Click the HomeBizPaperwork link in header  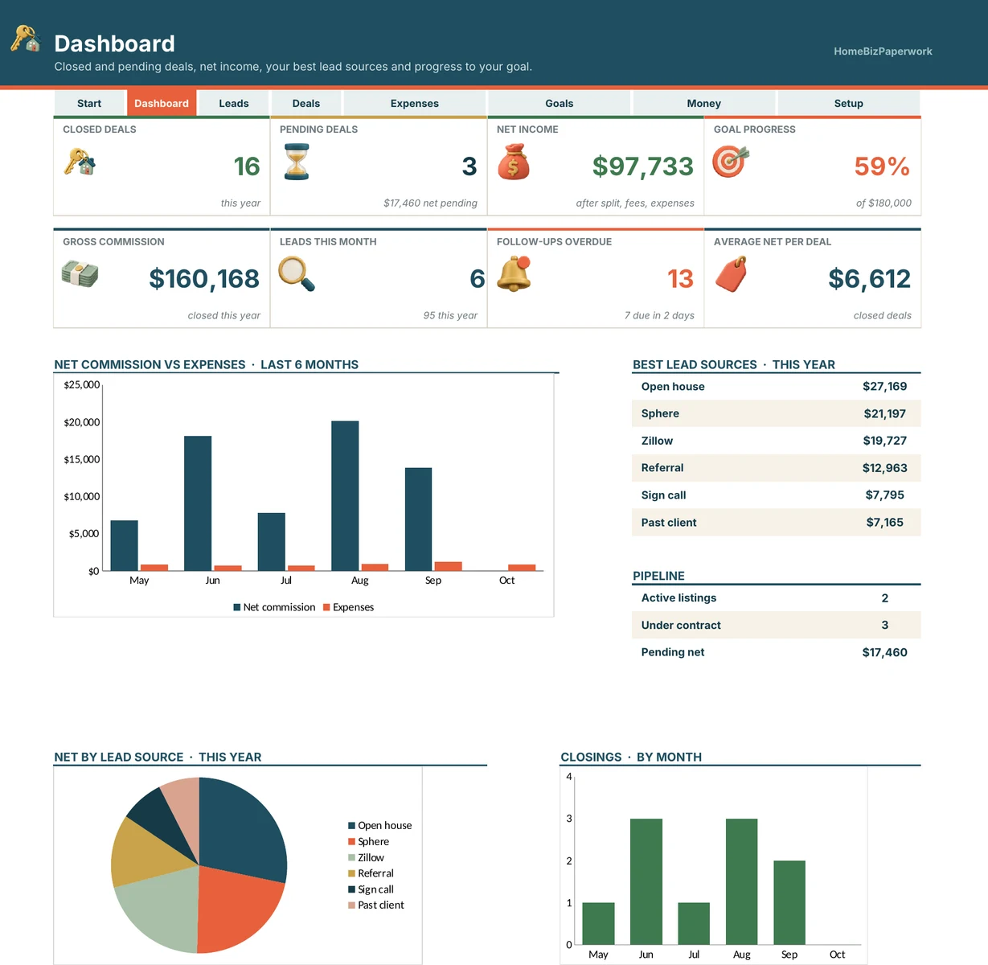click(x=883, y=51)
